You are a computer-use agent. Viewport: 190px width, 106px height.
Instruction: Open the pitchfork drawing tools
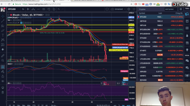coord(3,26)
